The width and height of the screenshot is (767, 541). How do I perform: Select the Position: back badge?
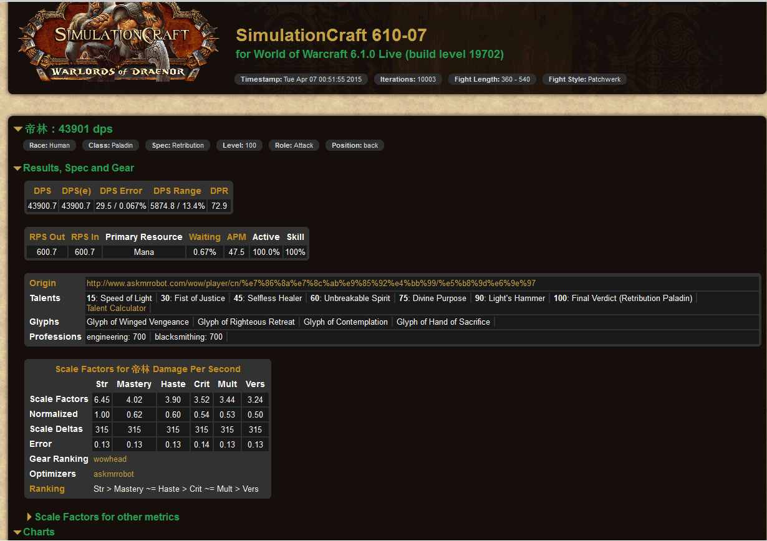tap(355, 145)
